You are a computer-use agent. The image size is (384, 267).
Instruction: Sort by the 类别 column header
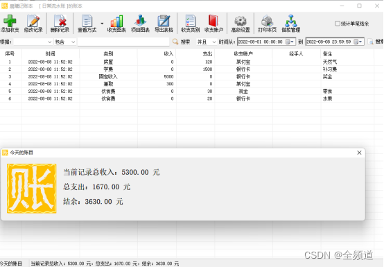pos(108,54)
